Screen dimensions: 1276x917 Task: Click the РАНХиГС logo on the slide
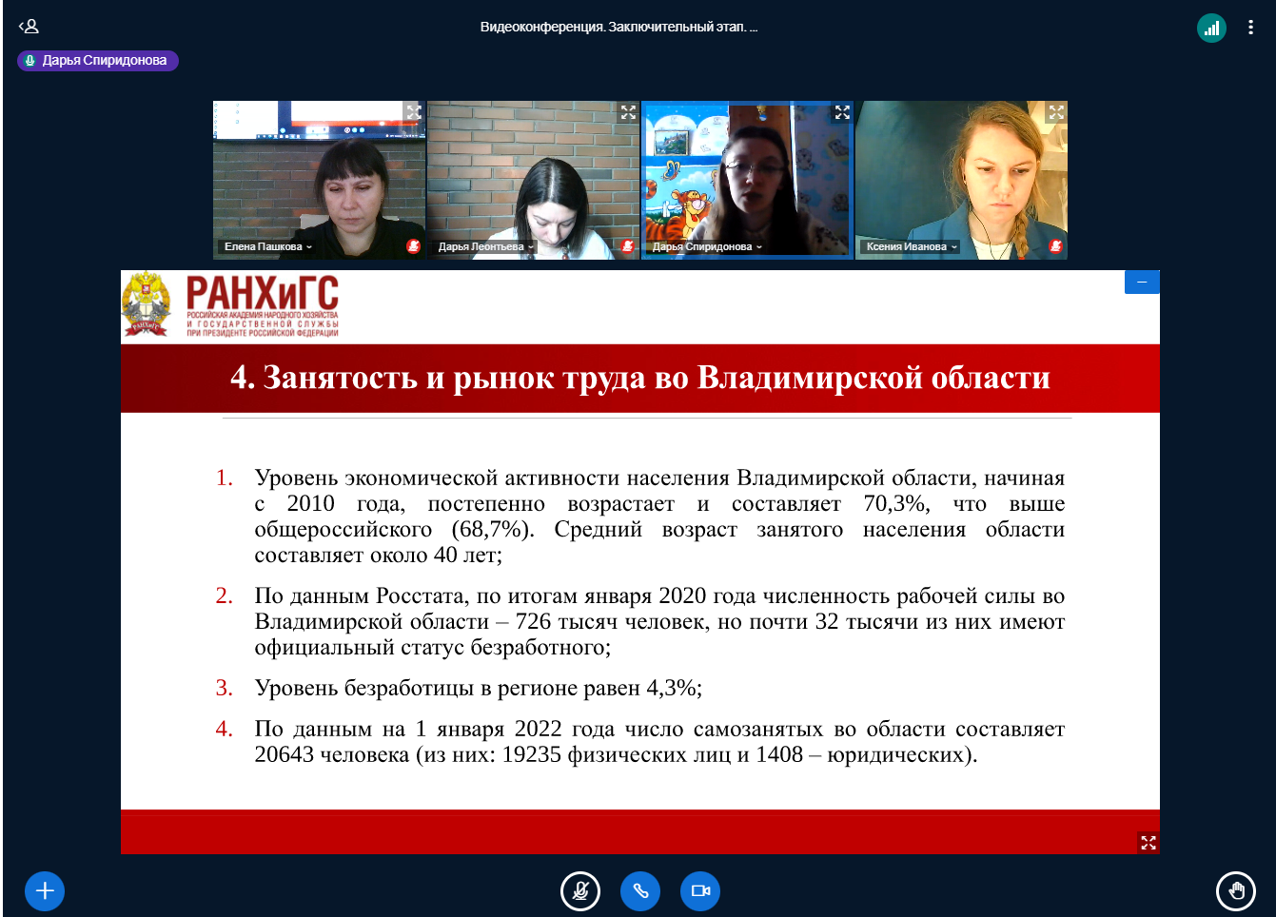coord(230,305)
